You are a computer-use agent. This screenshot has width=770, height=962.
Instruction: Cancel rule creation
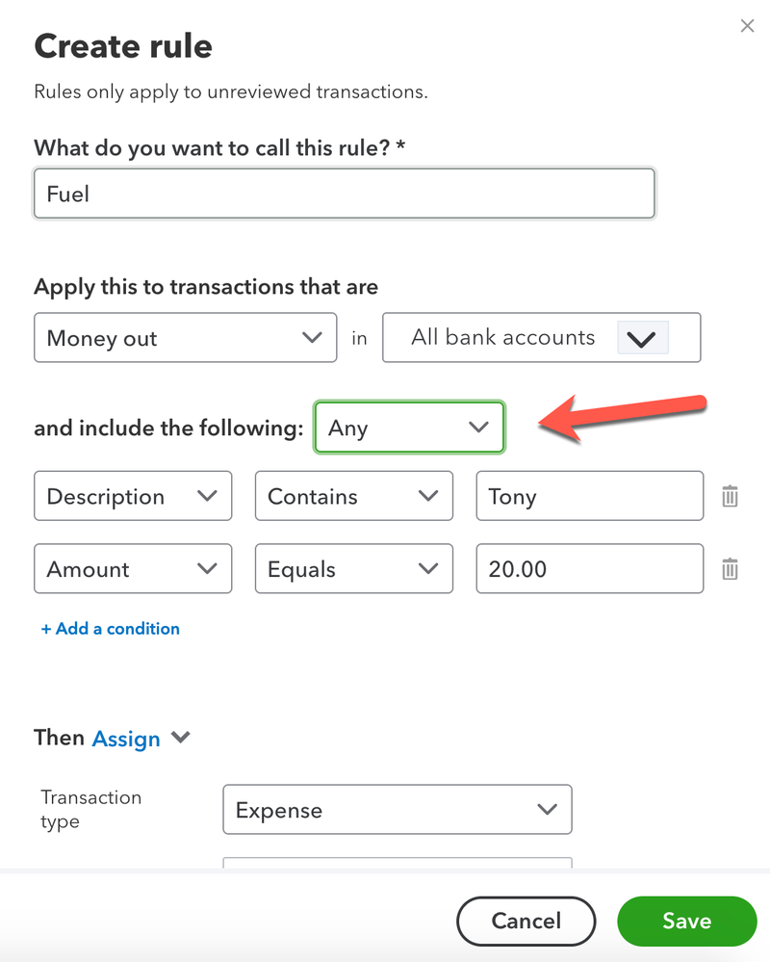pyautogui.click(x=526, y=921)
